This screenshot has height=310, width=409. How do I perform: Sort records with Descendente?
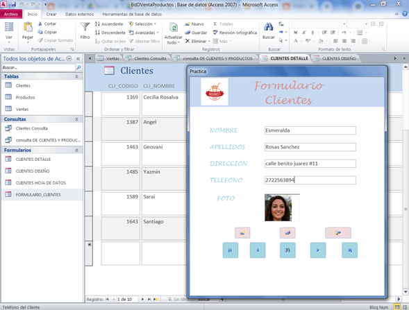pyautogui.click(x=110, y=33)
